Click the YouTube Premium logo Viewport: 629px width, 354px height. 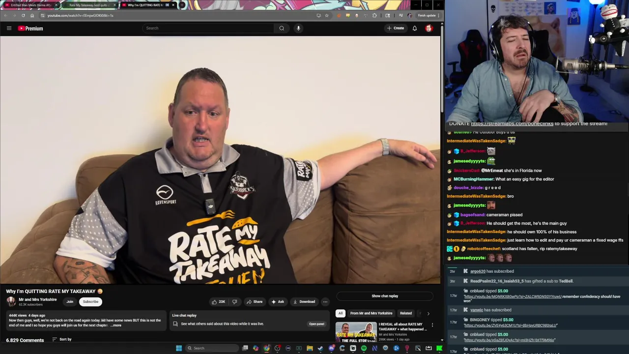click(30, 28)
